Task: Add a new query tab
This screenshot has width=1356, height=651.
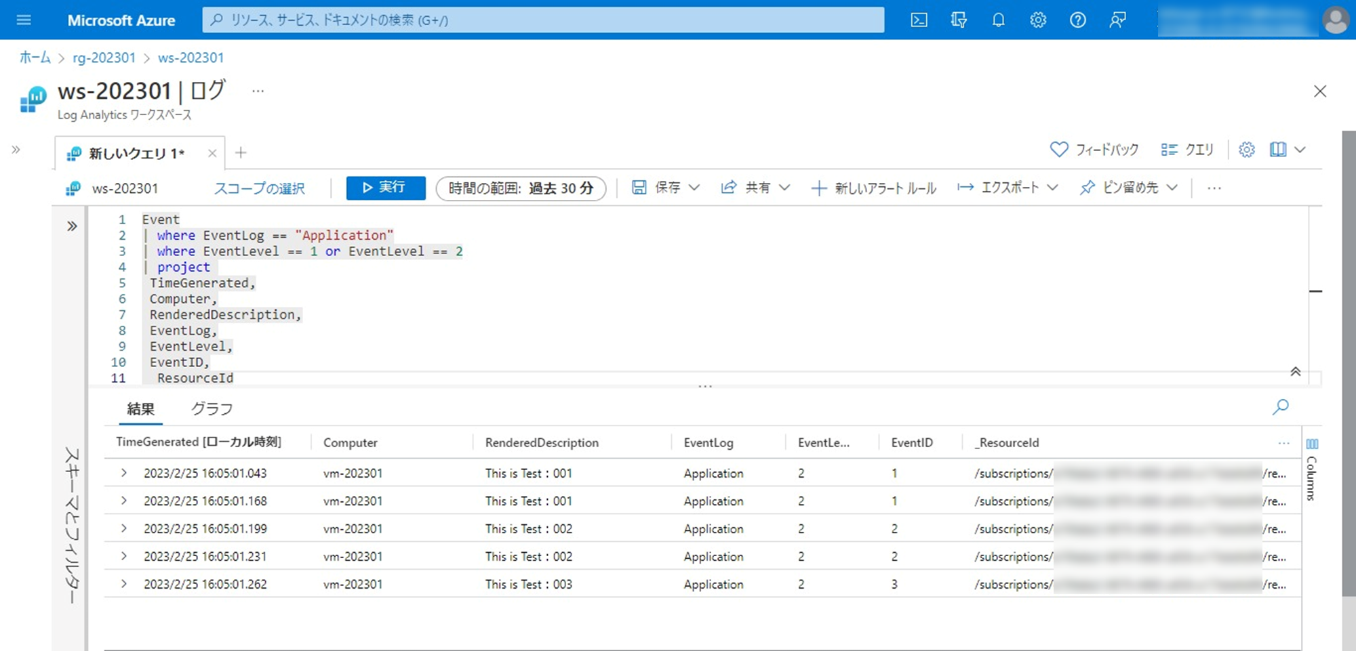Action: [241, 153]
